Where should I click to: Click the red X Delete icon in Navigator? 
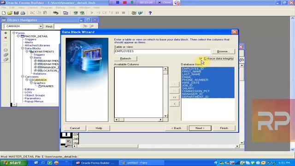tap(6, 38)
